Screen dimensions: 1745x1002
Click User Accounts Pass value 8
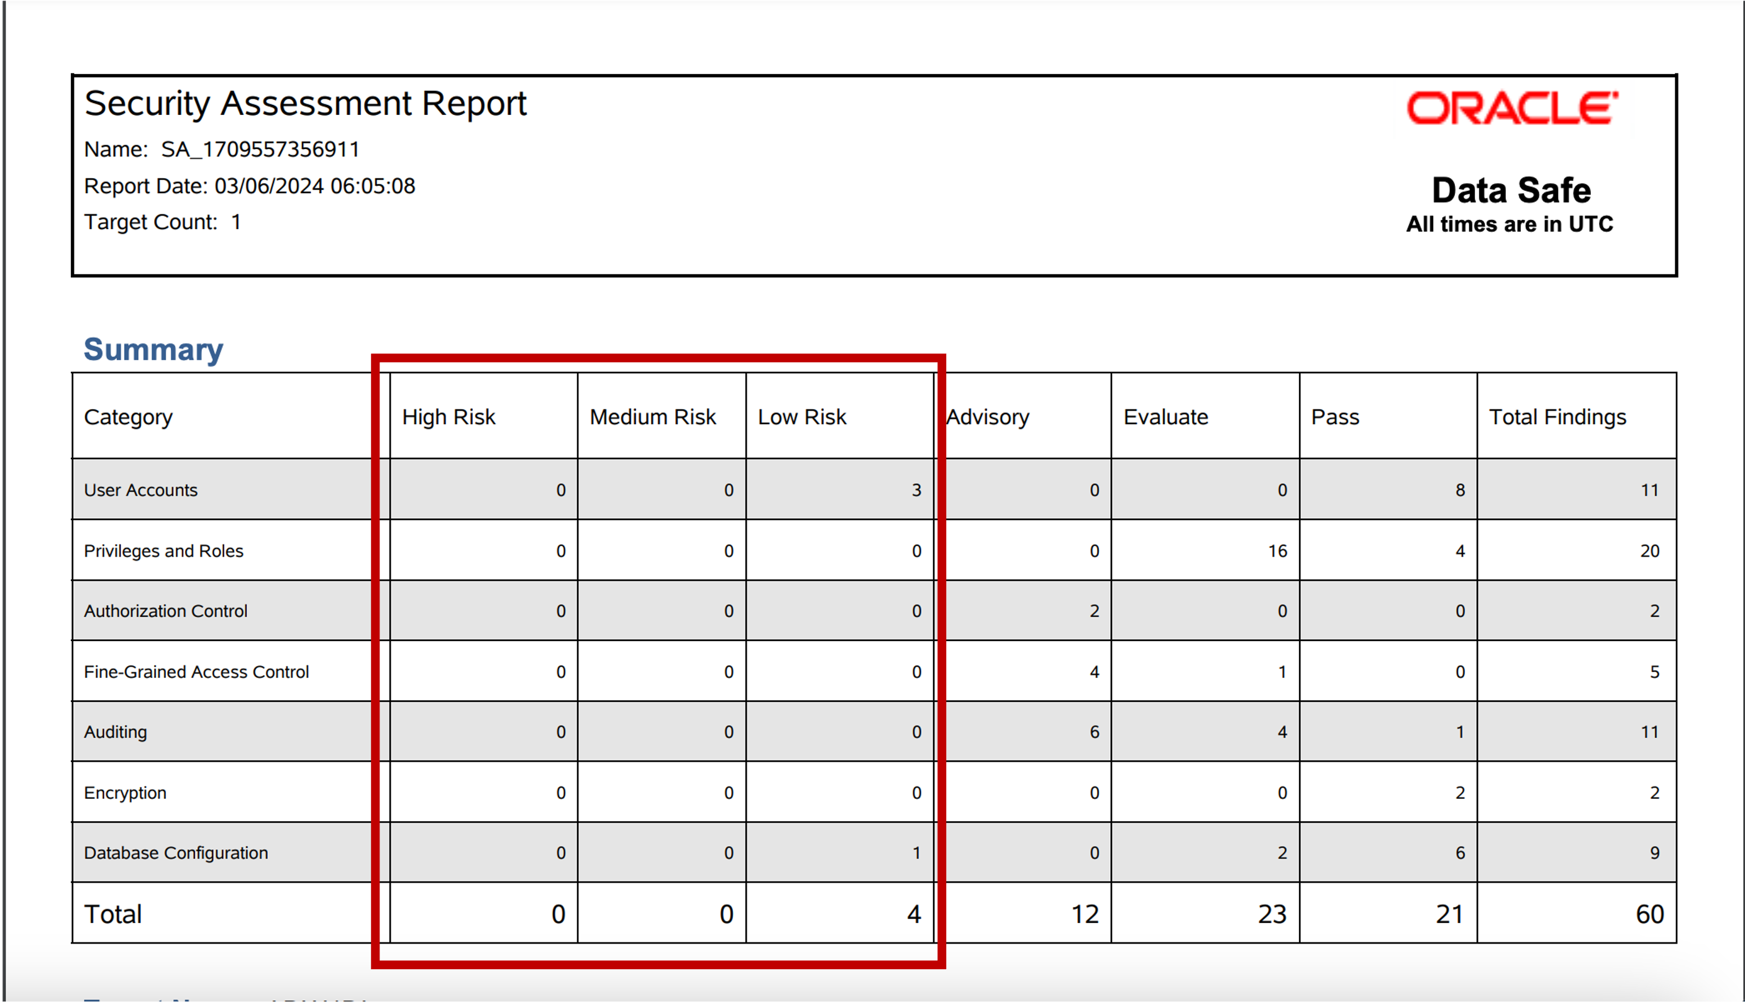[1460, 490]
